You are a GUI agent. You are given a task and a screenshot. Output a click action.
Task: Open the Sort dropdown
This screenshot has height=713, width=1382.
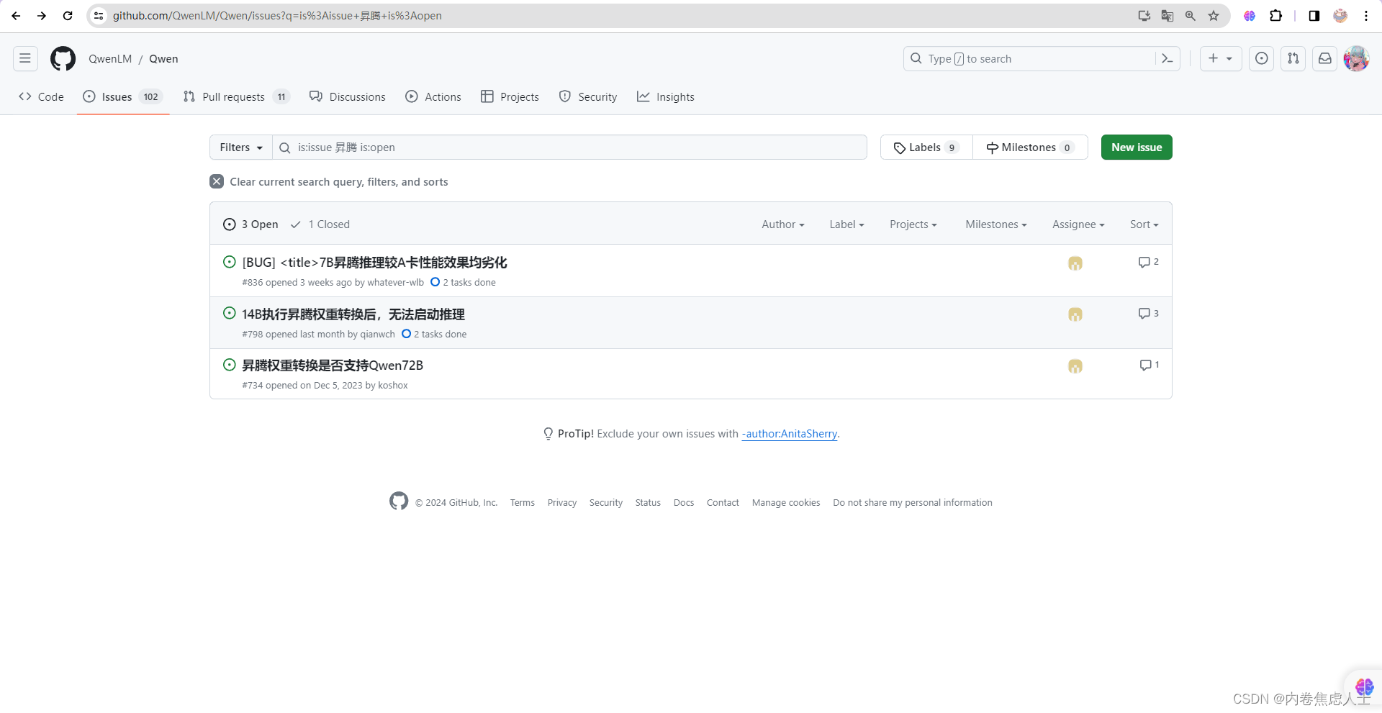click(1144, 224)
